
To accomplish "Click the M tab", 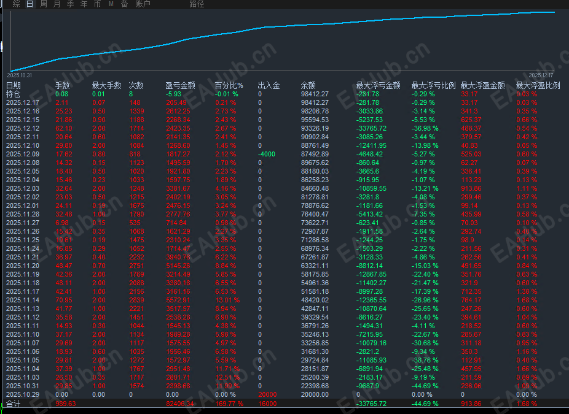I will click(111, 4).
